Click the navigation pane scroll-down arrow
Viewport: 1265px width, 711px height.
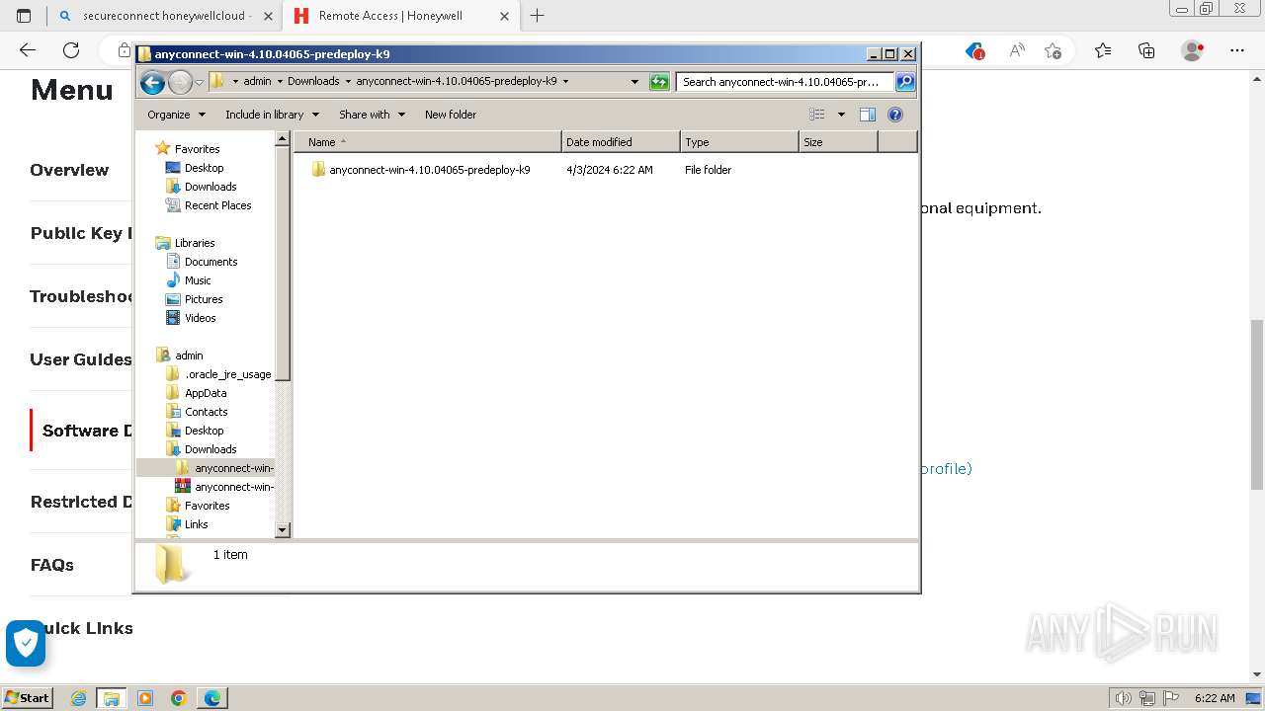[283, 530]
